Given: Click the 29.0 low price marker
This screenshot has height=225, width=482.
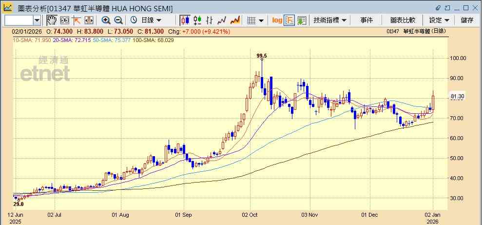Looking at the screenshot, I should pyautogui.click(x=19, y=204).
